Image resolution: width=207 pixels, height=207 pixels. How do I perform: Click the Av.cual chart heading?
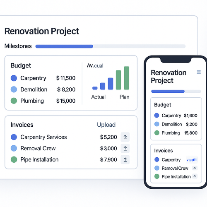pos(95,66)
